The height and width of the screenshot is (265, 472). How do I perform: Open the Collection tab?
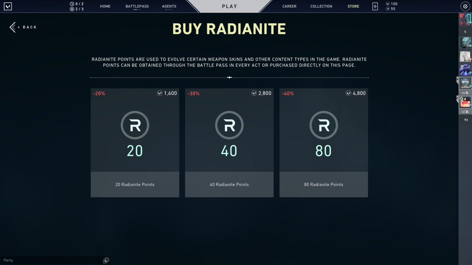[x=321, y=6]
